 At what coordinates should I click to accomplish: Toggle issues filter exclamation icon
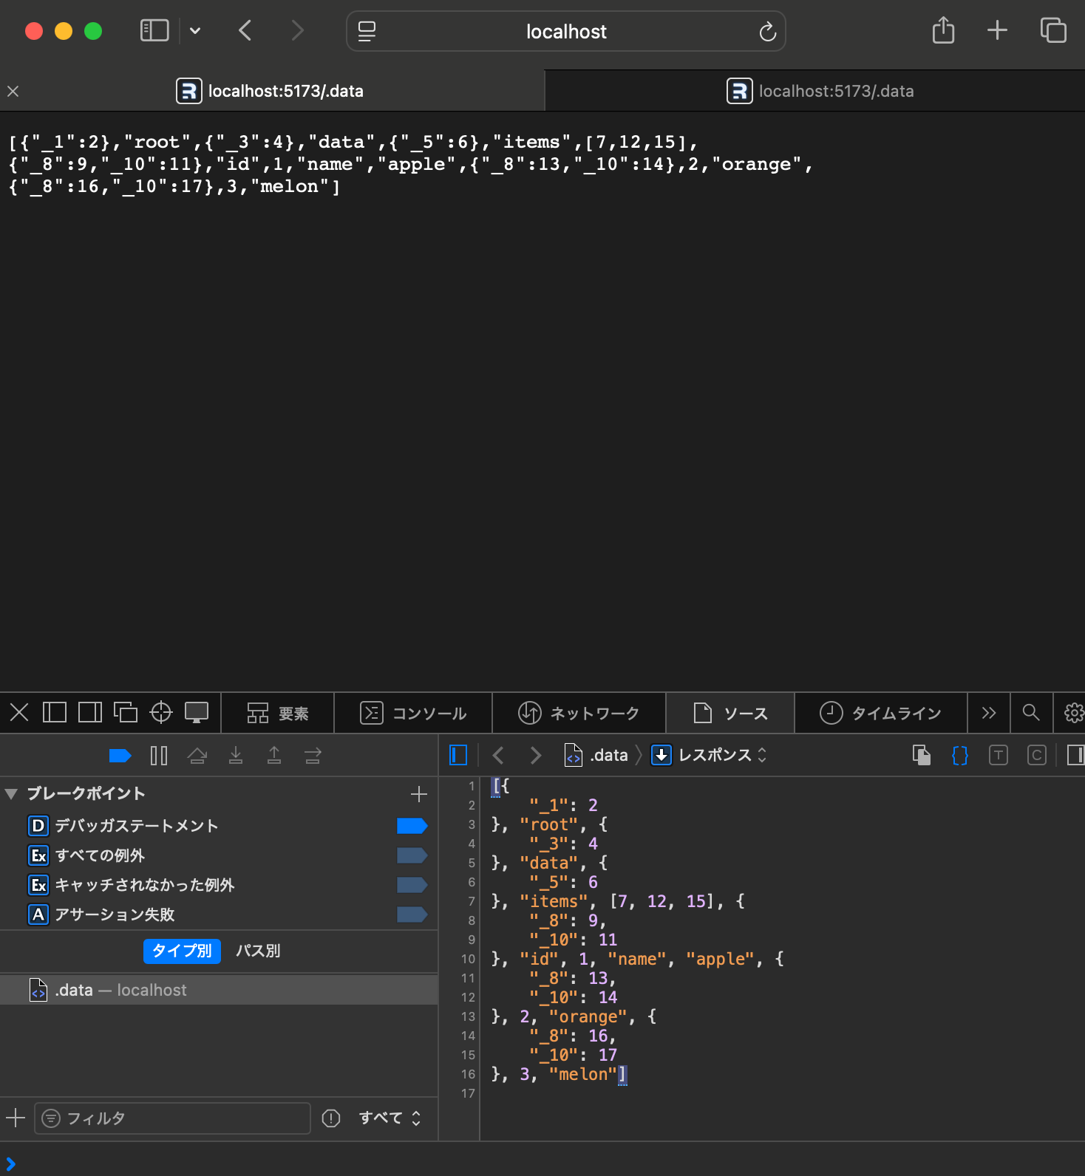tap(331, 1118)
